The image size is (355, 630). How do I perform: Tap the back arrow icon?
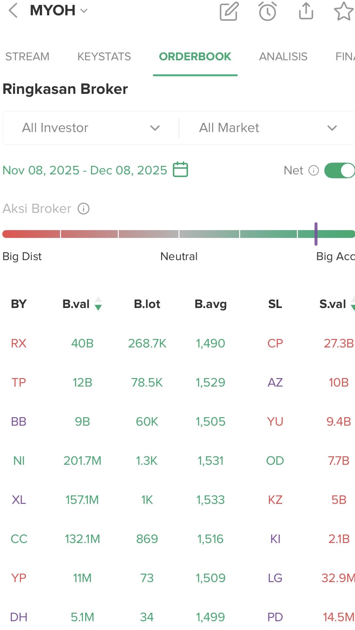point(13,11)
